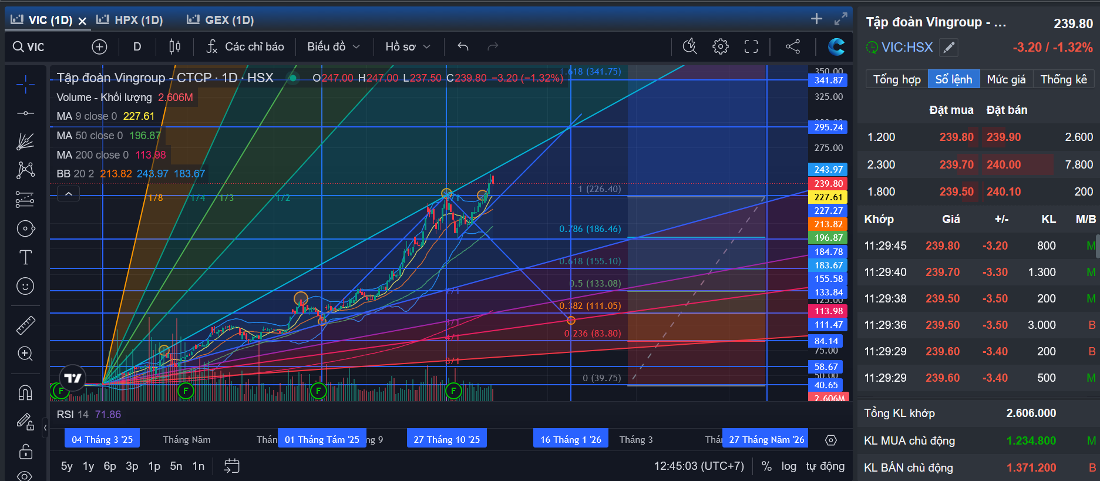This screenshot has width=1100, height=481.
Task: Open the geometric shapes brush tools
Action: 25,228
